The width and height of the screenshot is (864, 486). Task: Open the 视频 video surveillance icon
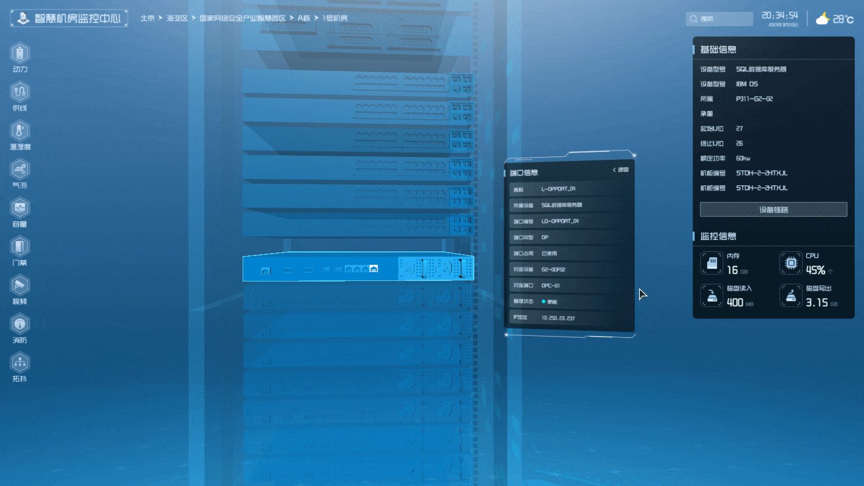(x=20, y=286)
